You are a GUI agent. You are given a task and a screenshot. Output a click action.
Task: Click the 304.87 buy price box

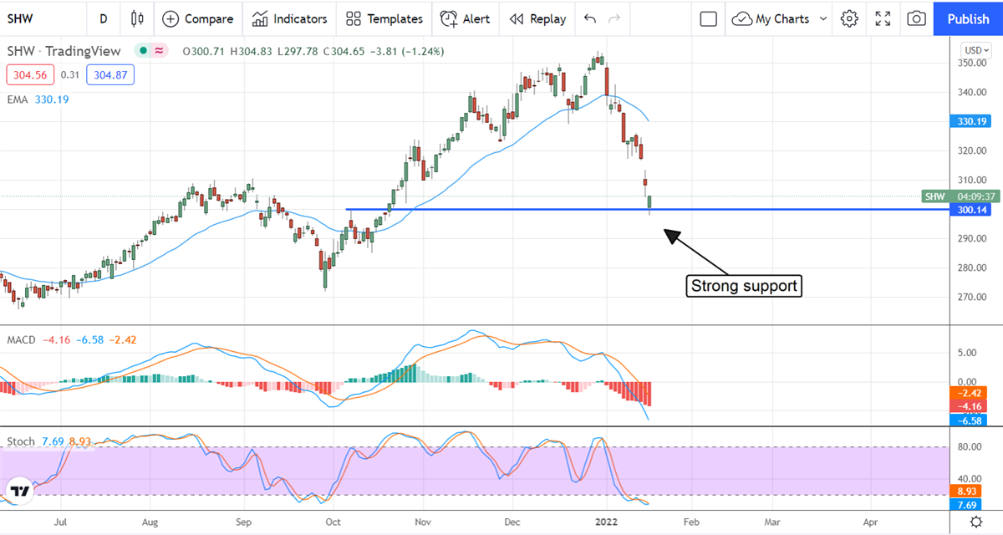pyautogui.click(x=109, y=75)
